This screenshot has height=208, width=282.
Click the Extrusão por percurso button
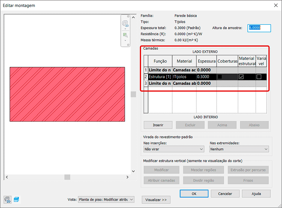pos(248,170)
